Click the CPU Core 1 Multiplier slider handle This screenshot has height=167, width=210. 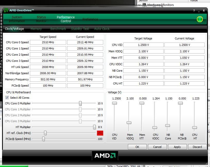[x=80, y=109]
